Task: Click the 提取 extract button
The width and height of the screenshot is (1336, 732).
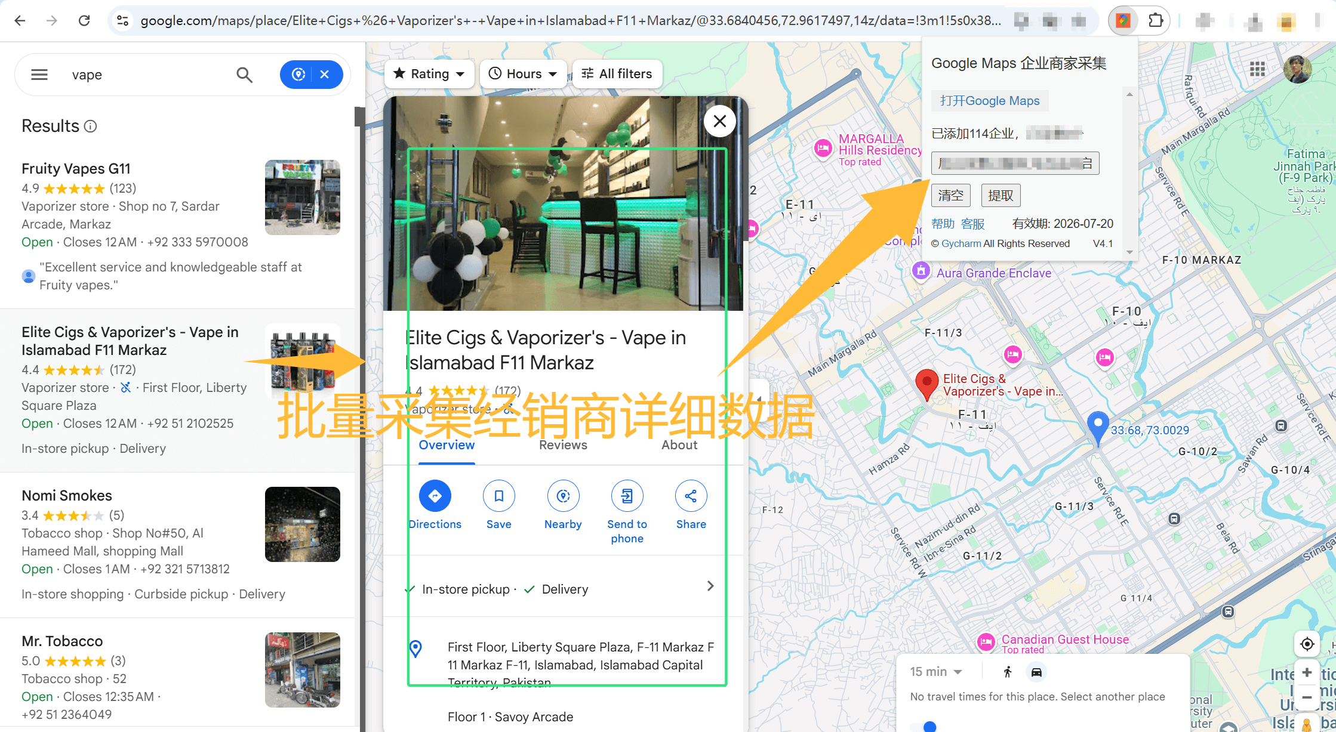Action: click(x=1001, y=196)
